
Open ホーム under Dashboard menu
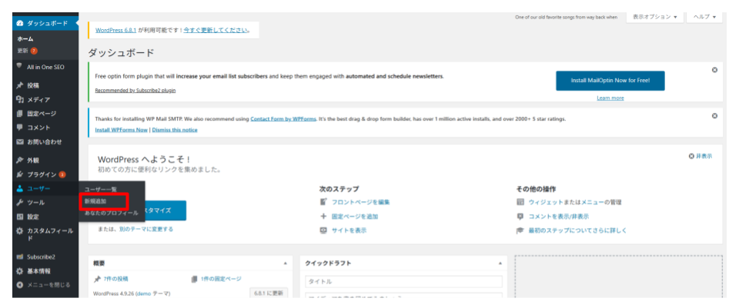click(25, 39)
